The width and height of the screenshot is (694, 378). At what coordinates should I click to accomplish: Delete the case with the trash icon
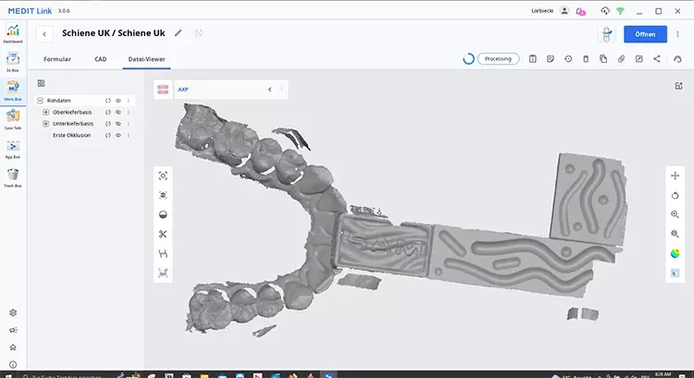[x=586, y=59]
